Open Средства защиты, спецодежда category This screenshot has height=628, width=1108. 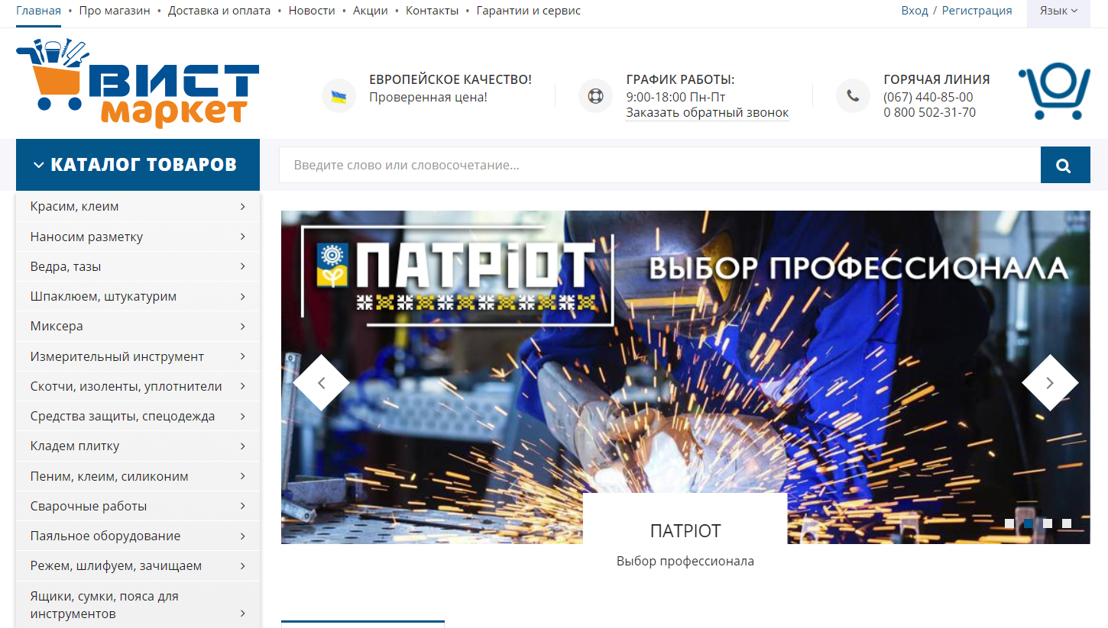(x=122, y=416)
